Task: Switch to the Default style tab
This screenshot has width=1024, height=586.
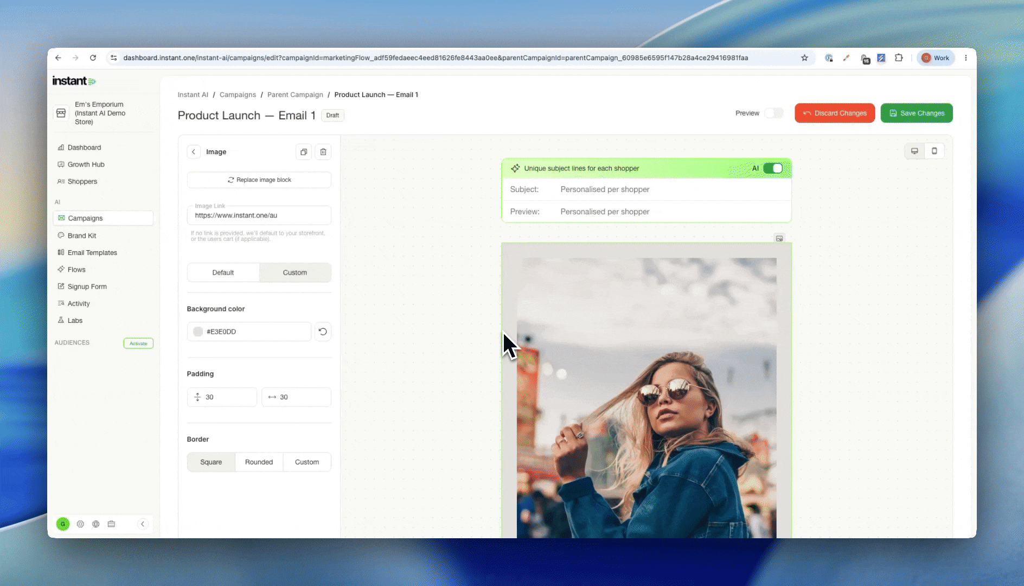Action: coord(223,272)
